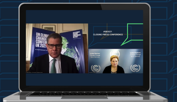The image size is (177, 102).
Task: Click the right speaker's video feed
Action: [116, 61]
